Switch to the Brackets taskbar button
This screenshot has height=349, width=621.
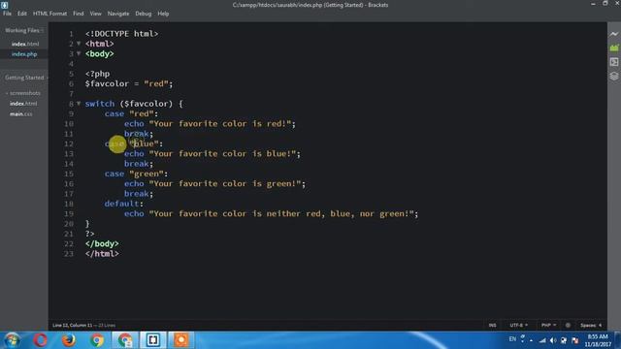(x=153, y=340)
